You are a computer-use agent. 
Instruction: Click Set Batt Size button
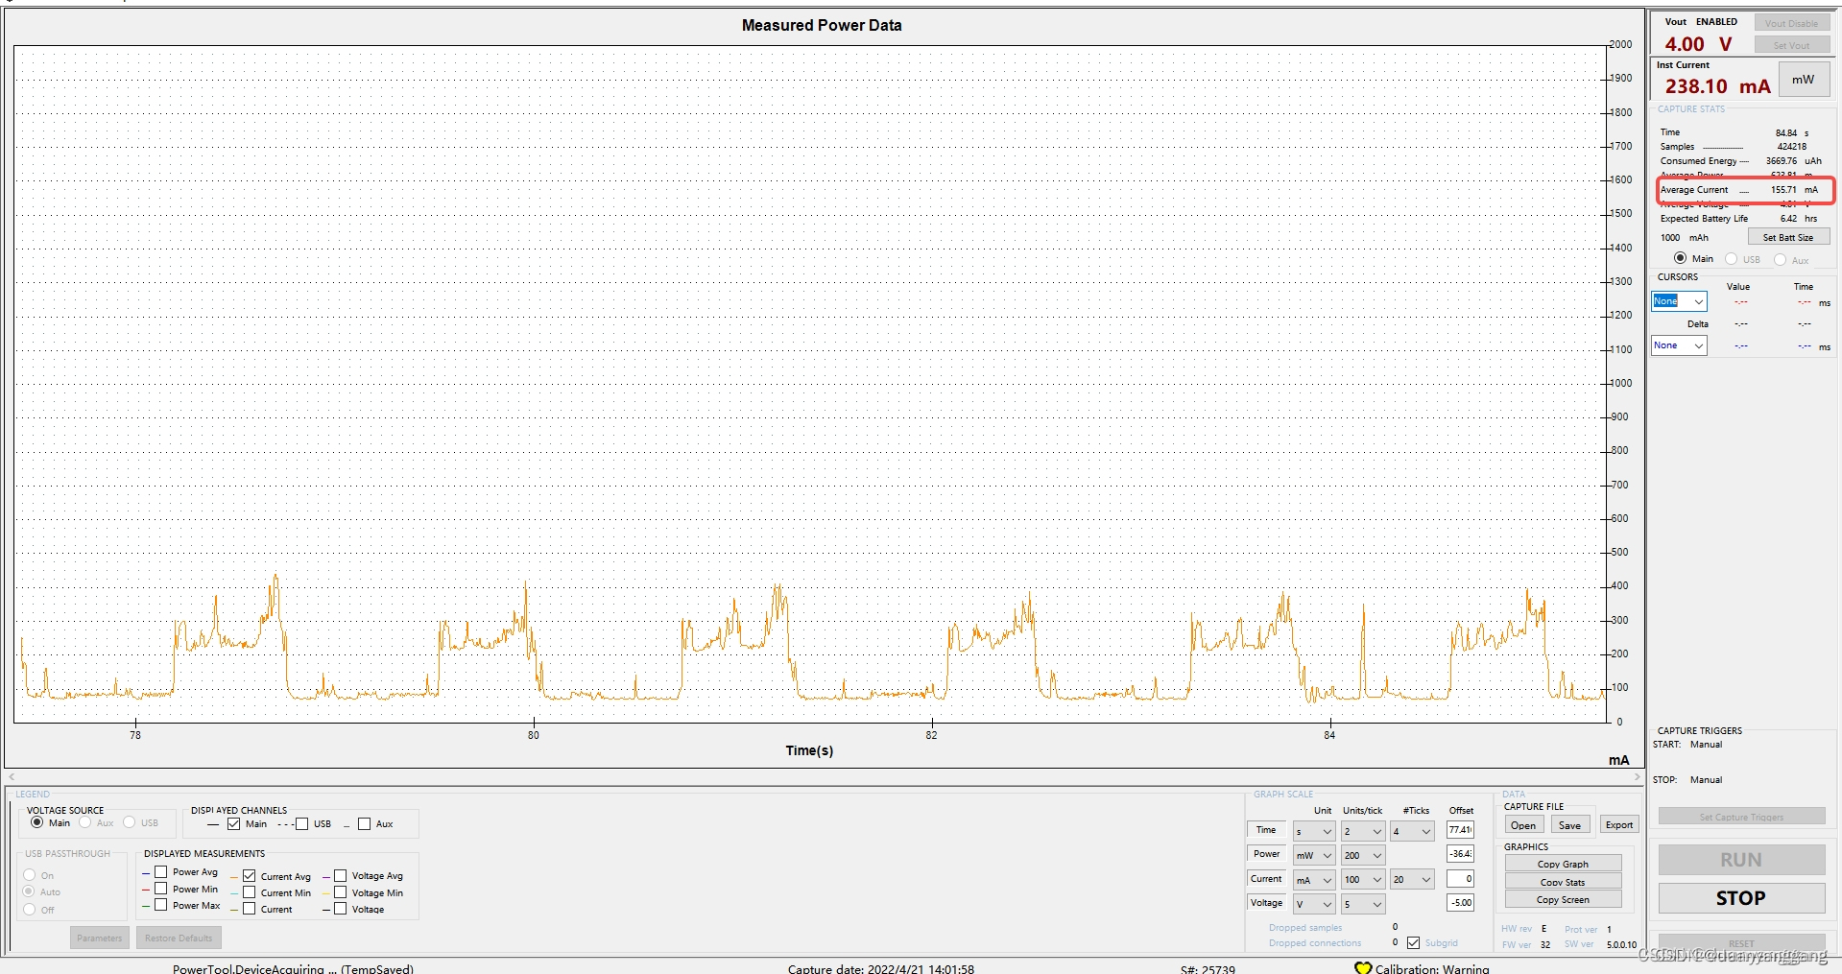[x=1788, y=237]
